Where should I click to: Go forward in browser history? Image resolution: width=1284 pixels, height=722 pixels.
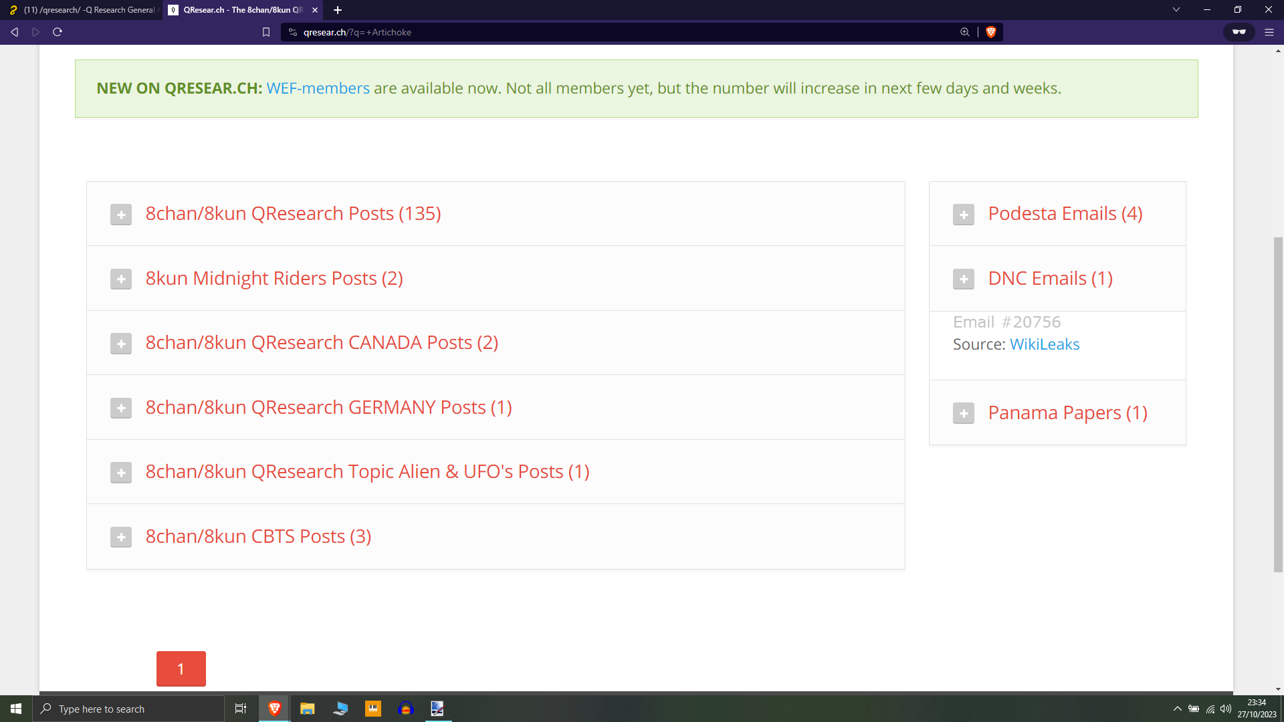(36, 32)
